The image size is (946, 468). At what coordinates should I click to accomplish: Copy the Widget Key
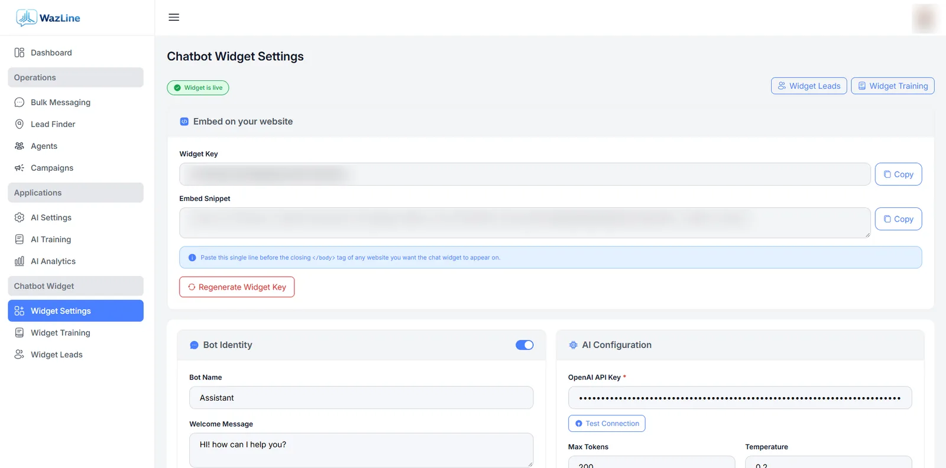898,174
